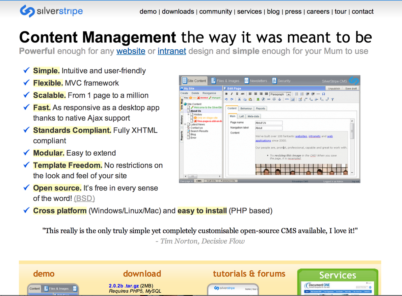The image size is (402, 296).
Task: Click Cut scissors icon in CMS editor
Action: (239, 99)
